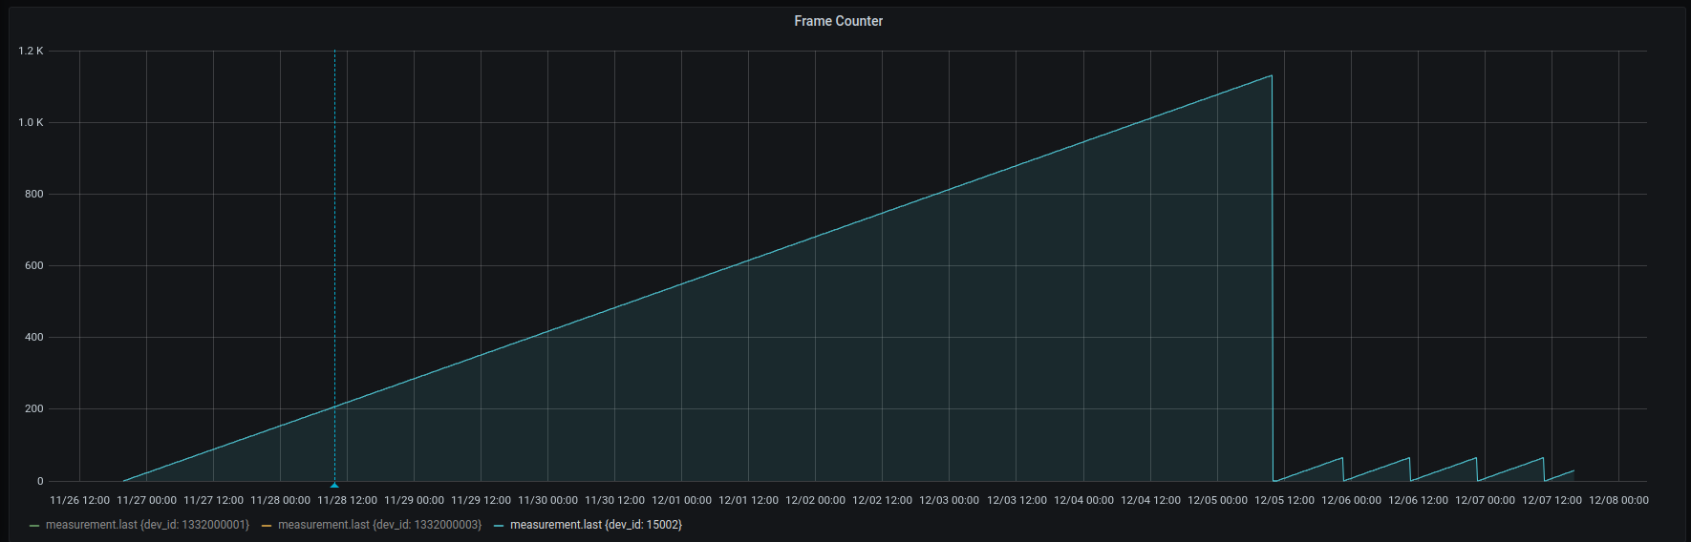Click the 12/01 12:00 x-axis label
Image resolution: width=1691 pixels, height=542 pixels.
(x=748, y=500)
